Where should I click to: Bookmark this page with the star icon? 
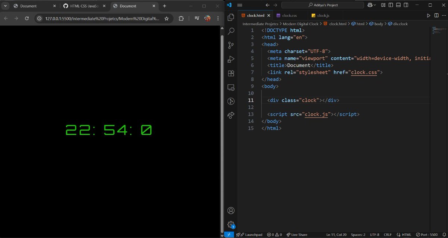(x=167, y=18)
